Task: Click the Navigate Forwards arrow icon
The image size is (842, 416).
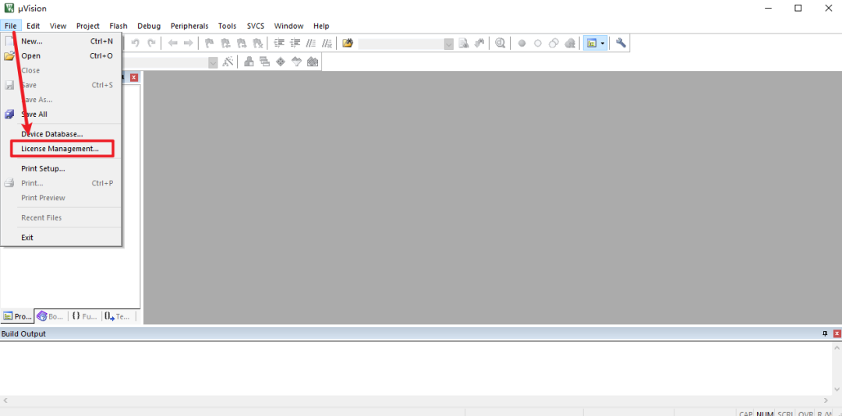Action: 188,43
